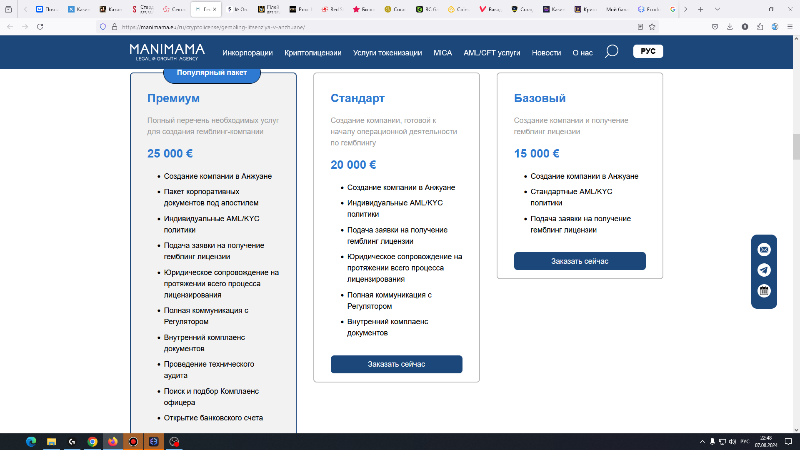The height and width of the screenshot is (450, 800).
Task: Click the search magnifier icon in site header
Action: click(611, 52)
